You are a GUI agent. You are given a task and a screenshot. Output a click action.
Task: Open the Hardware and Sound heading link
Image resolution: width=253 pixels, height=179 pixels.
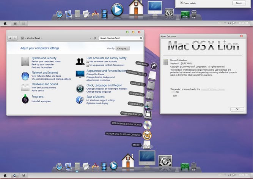pyautogui.click(x=45, y=84)
